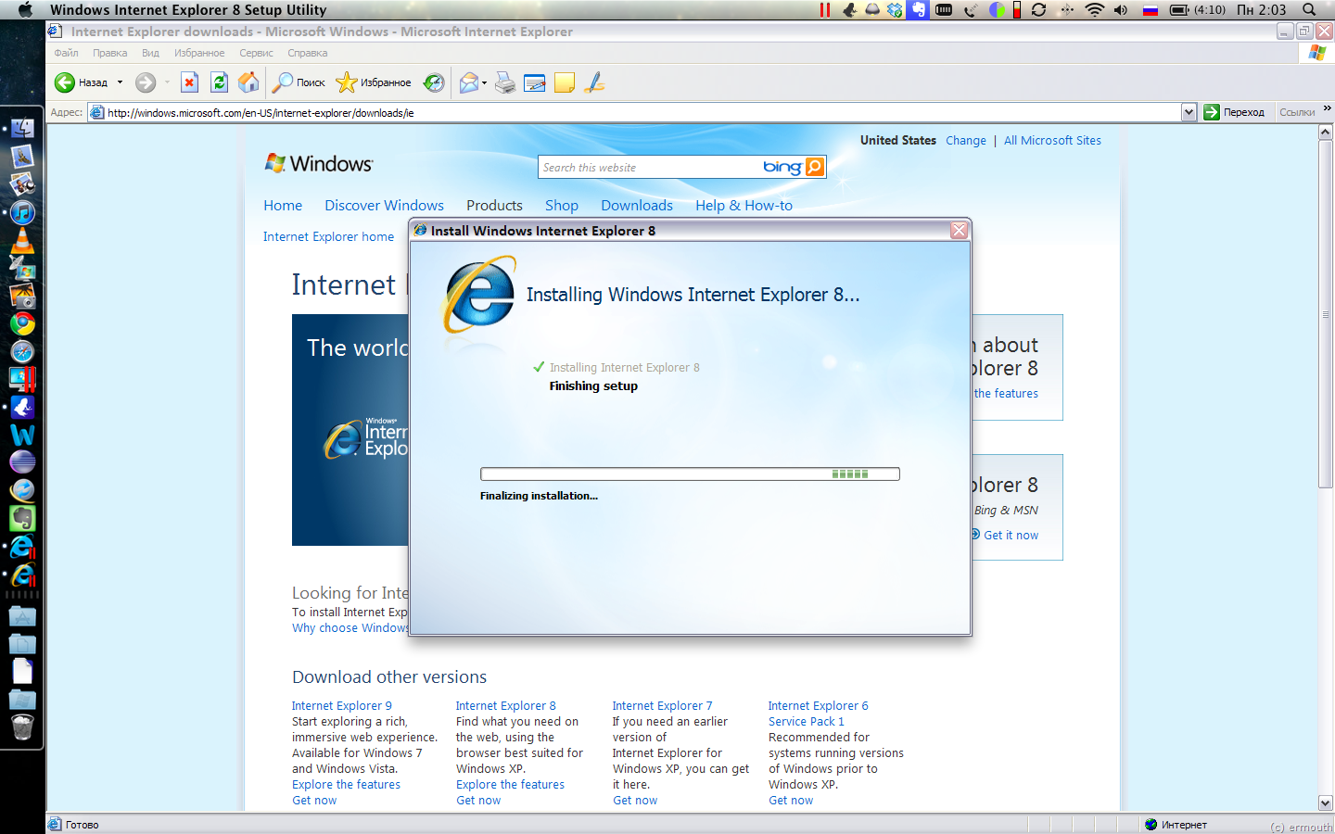Click the Stop page loading icon

tap(189, 82)
